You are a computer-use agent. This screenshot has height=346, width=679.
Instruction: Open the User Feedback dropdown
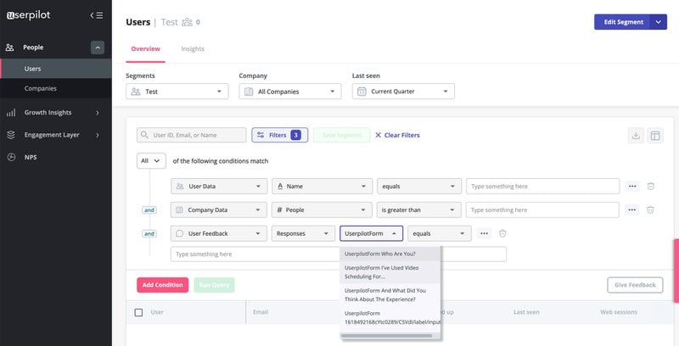point(219,233)
